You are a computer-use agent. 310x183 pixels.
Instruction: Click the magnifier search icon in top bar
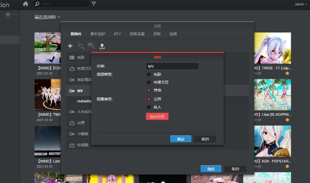tap(37, 4)
